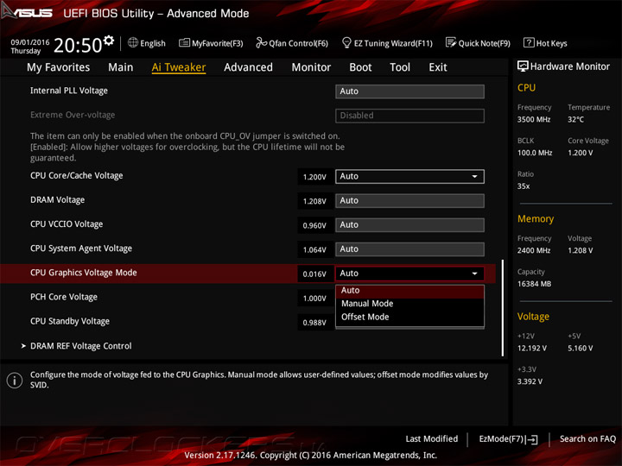Switch to the Main tab

coord(121,67)
